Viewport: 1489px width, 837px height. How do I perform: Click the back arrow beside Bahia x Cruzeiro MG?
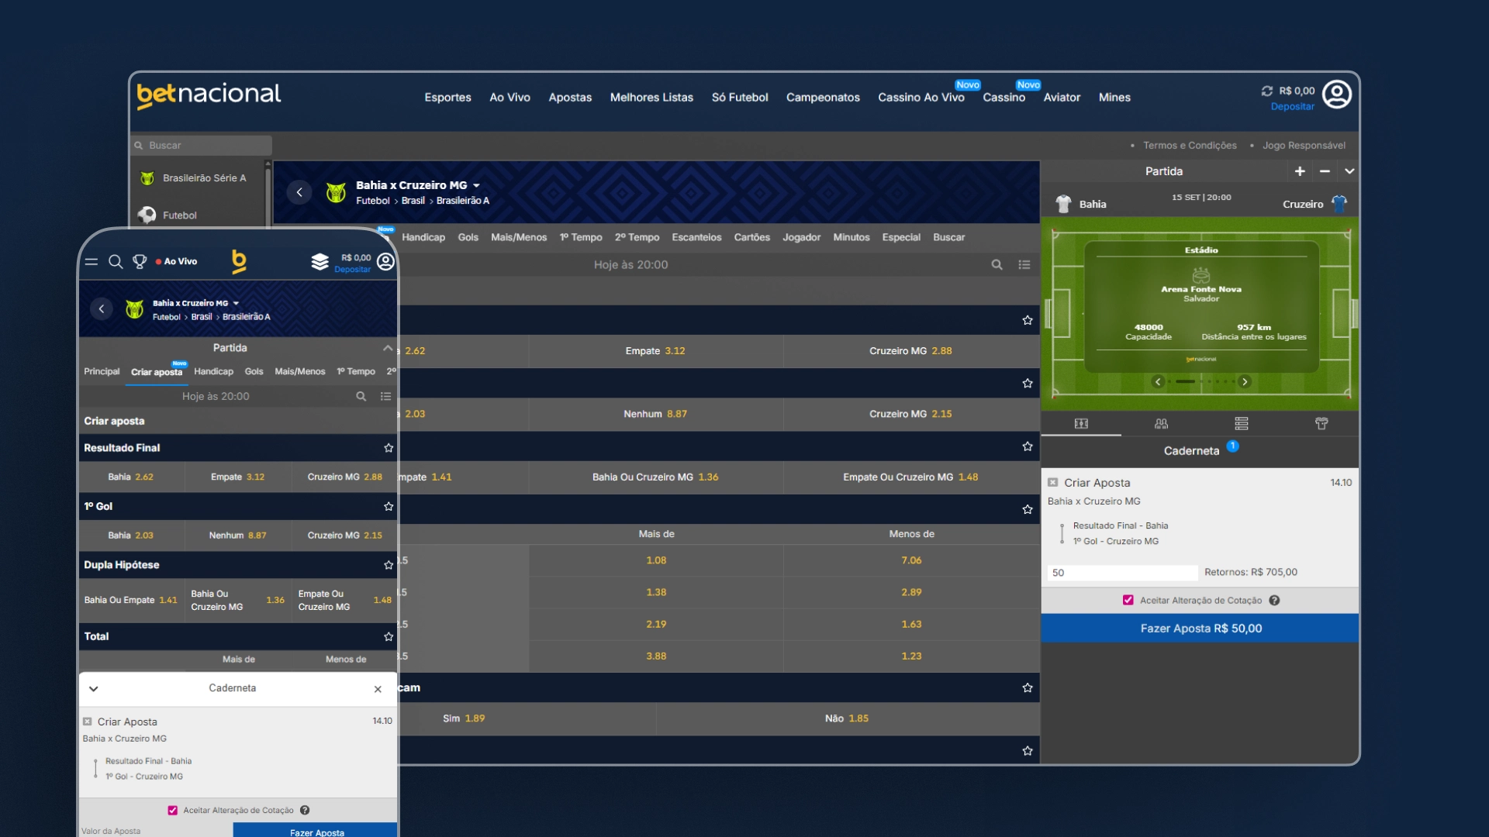coord(299,192)
